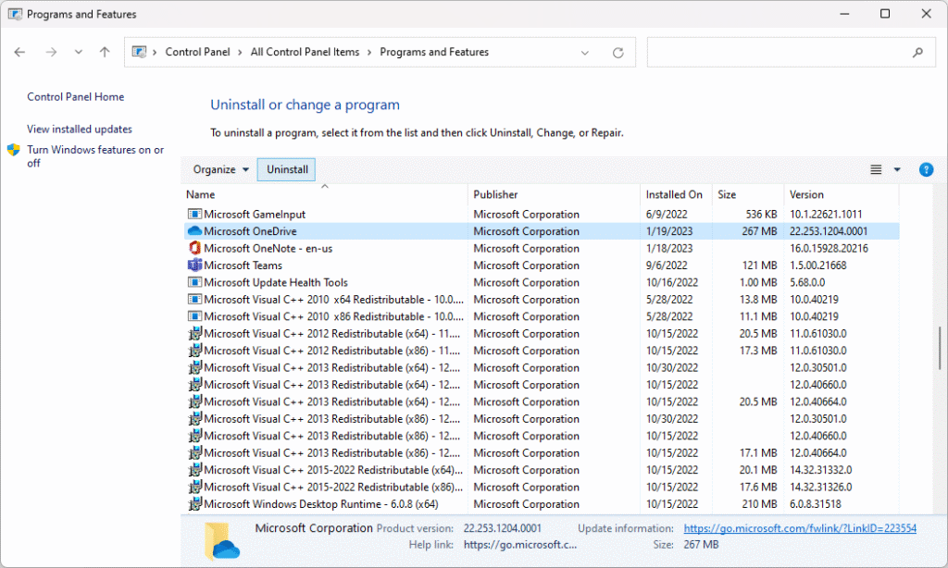Image resolution: width=948 pixels, height=568 pixels.
Task: Click install date 6/9/2022 for GameInput
Action: coord(667,214)
